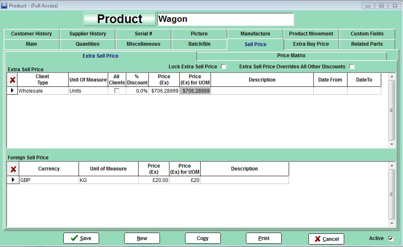Select the GBP row arrow indicator
403x247 pixels.
click(x=13, y=180)
